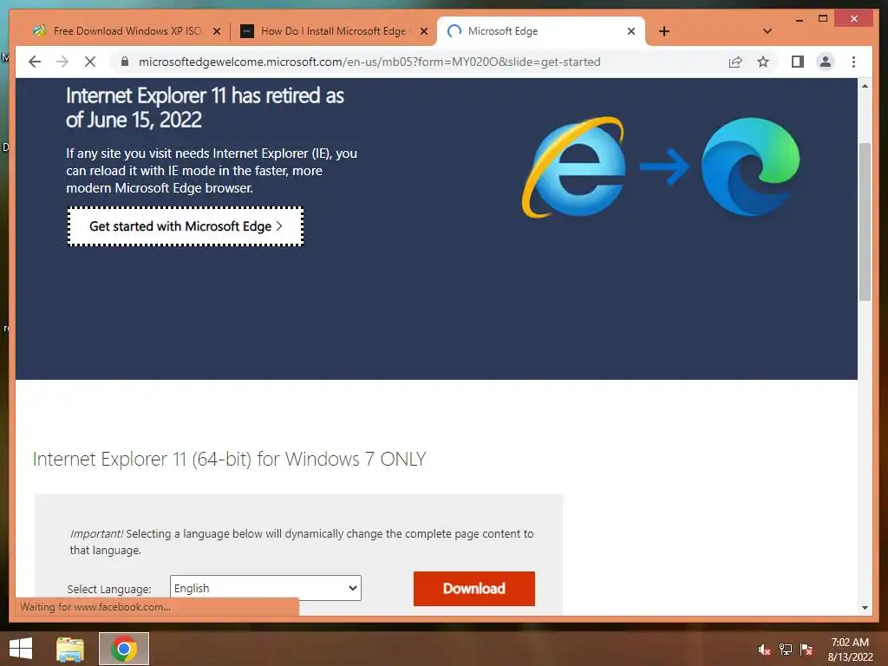Open the Chrome profile avatar

click(x=826, y=62)
